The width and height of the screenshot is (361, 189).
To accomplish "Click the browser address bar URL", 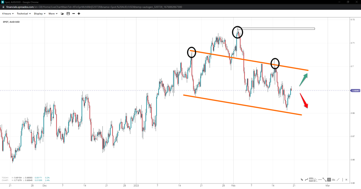I will 94,7.
